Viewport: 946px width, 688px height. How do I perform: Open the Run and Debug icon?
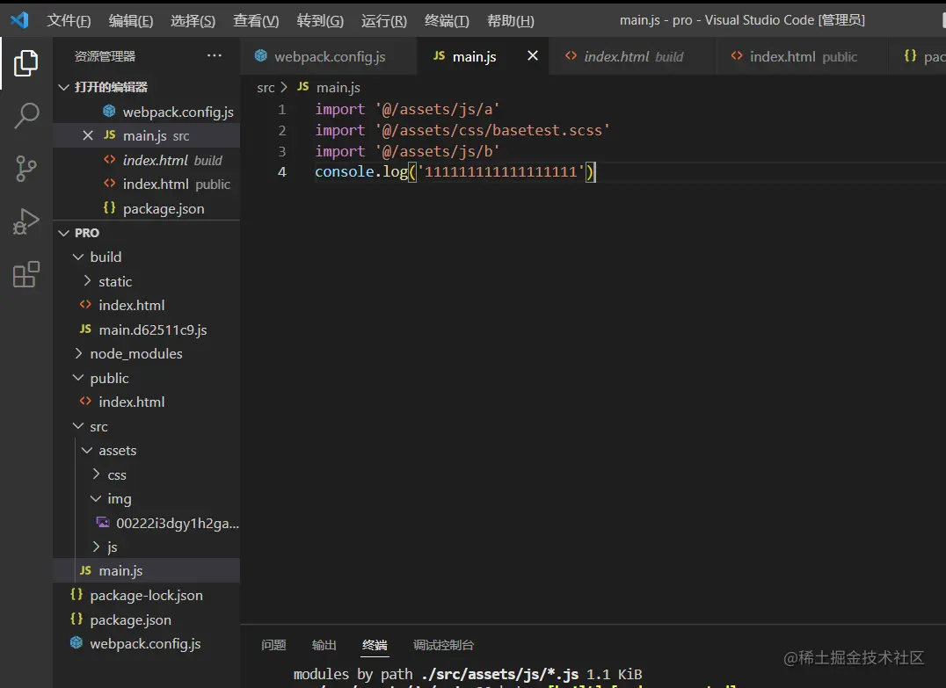click(26, 221)
